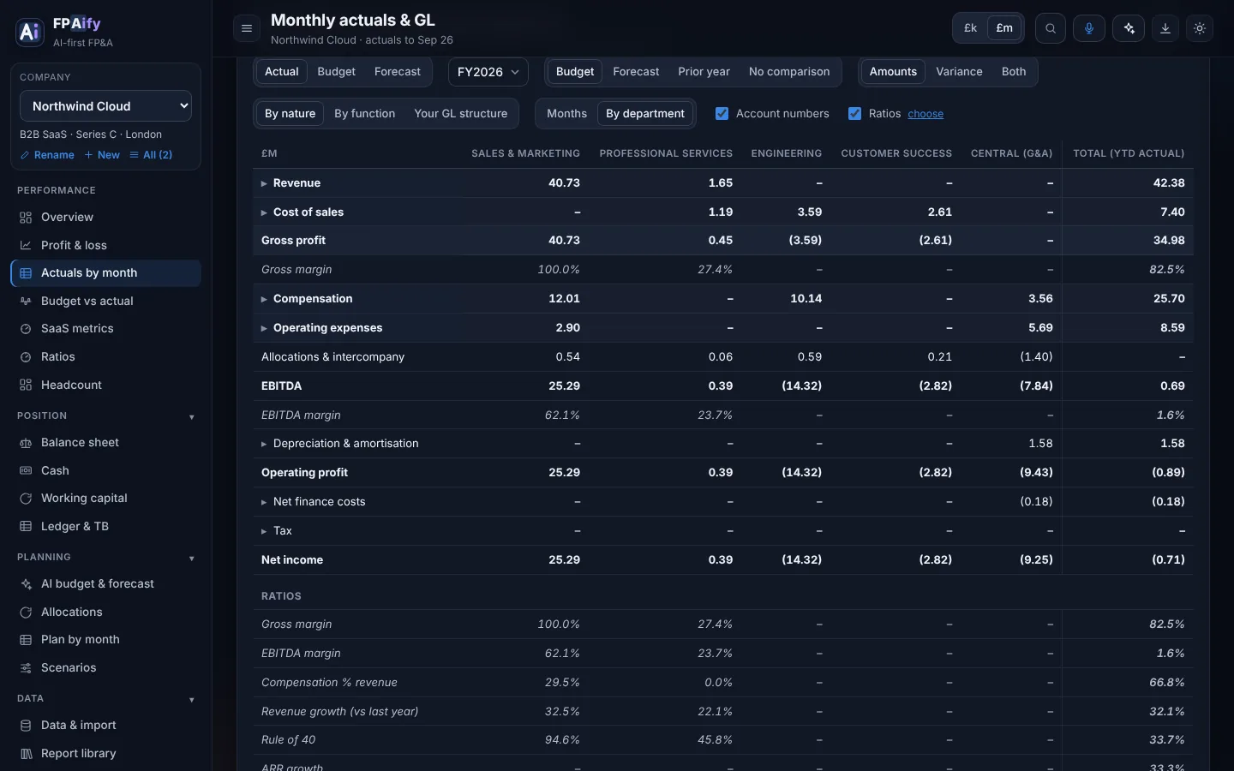The height and width of the screenshot is (771, 1234).
Task: Open the Report library
Action: coord(106,753)
